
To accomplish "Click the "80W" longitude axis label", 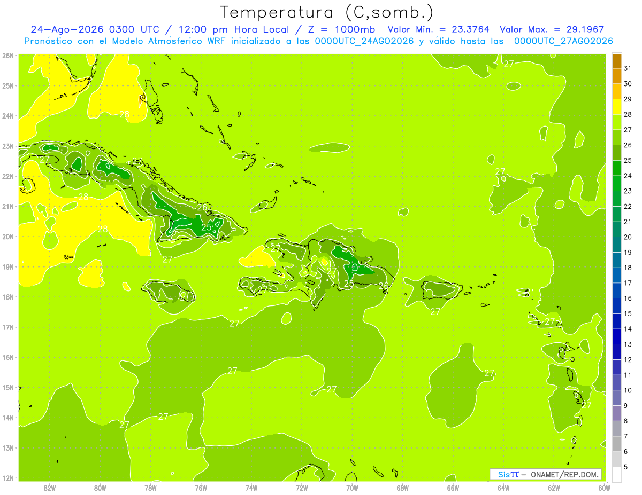I will coord(100,488).
